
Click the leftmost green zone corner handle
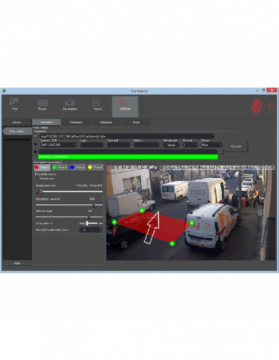tap(114, 222)
